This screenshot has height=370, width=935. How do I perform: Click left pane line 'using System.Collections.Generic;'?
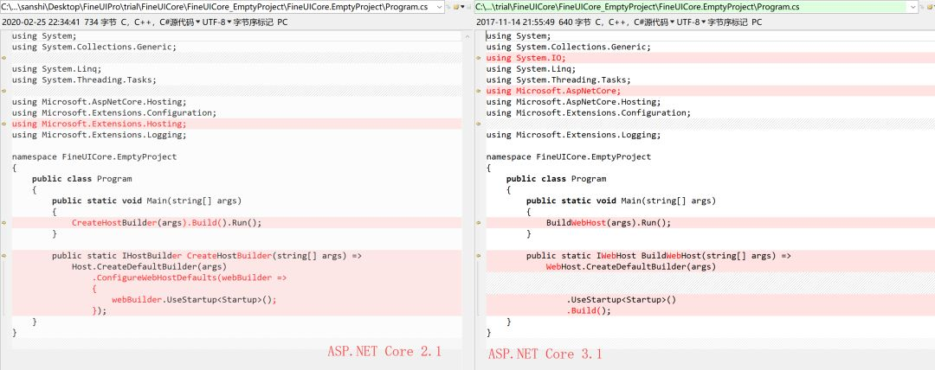[94, 47]
